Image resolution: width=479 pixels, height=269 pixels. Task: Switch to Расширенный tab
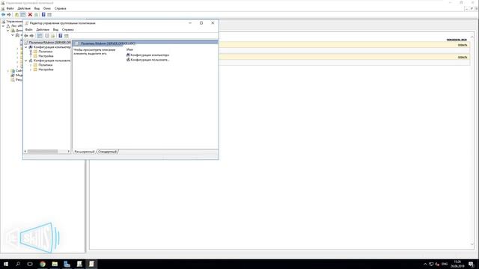point(85,152)
